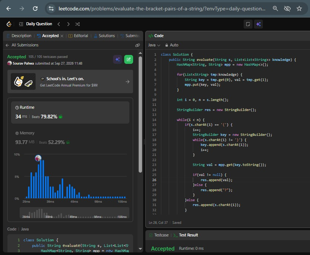Switch to the Testcase tab

tap(159, 235)
